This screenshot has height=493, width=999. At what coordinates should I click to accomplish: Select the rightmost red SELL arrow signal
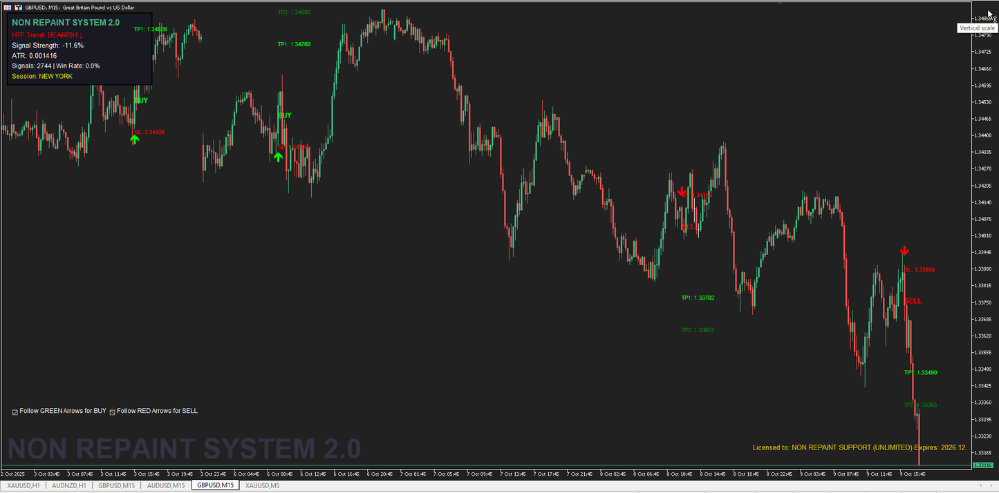pos(904,251)
